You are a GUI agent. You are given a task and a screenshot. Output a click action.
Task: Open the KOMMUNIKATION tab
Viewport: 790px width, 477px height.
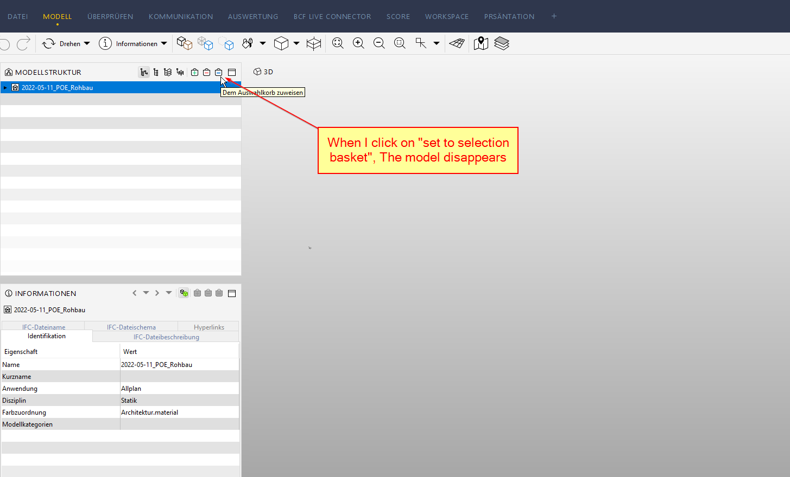(x=181, y=16)
